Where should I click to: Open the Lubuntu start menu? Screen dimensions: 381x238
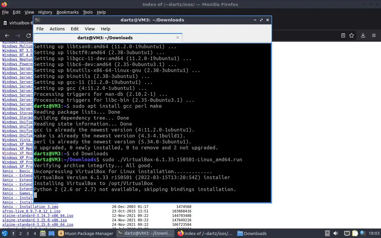point(4,233)
